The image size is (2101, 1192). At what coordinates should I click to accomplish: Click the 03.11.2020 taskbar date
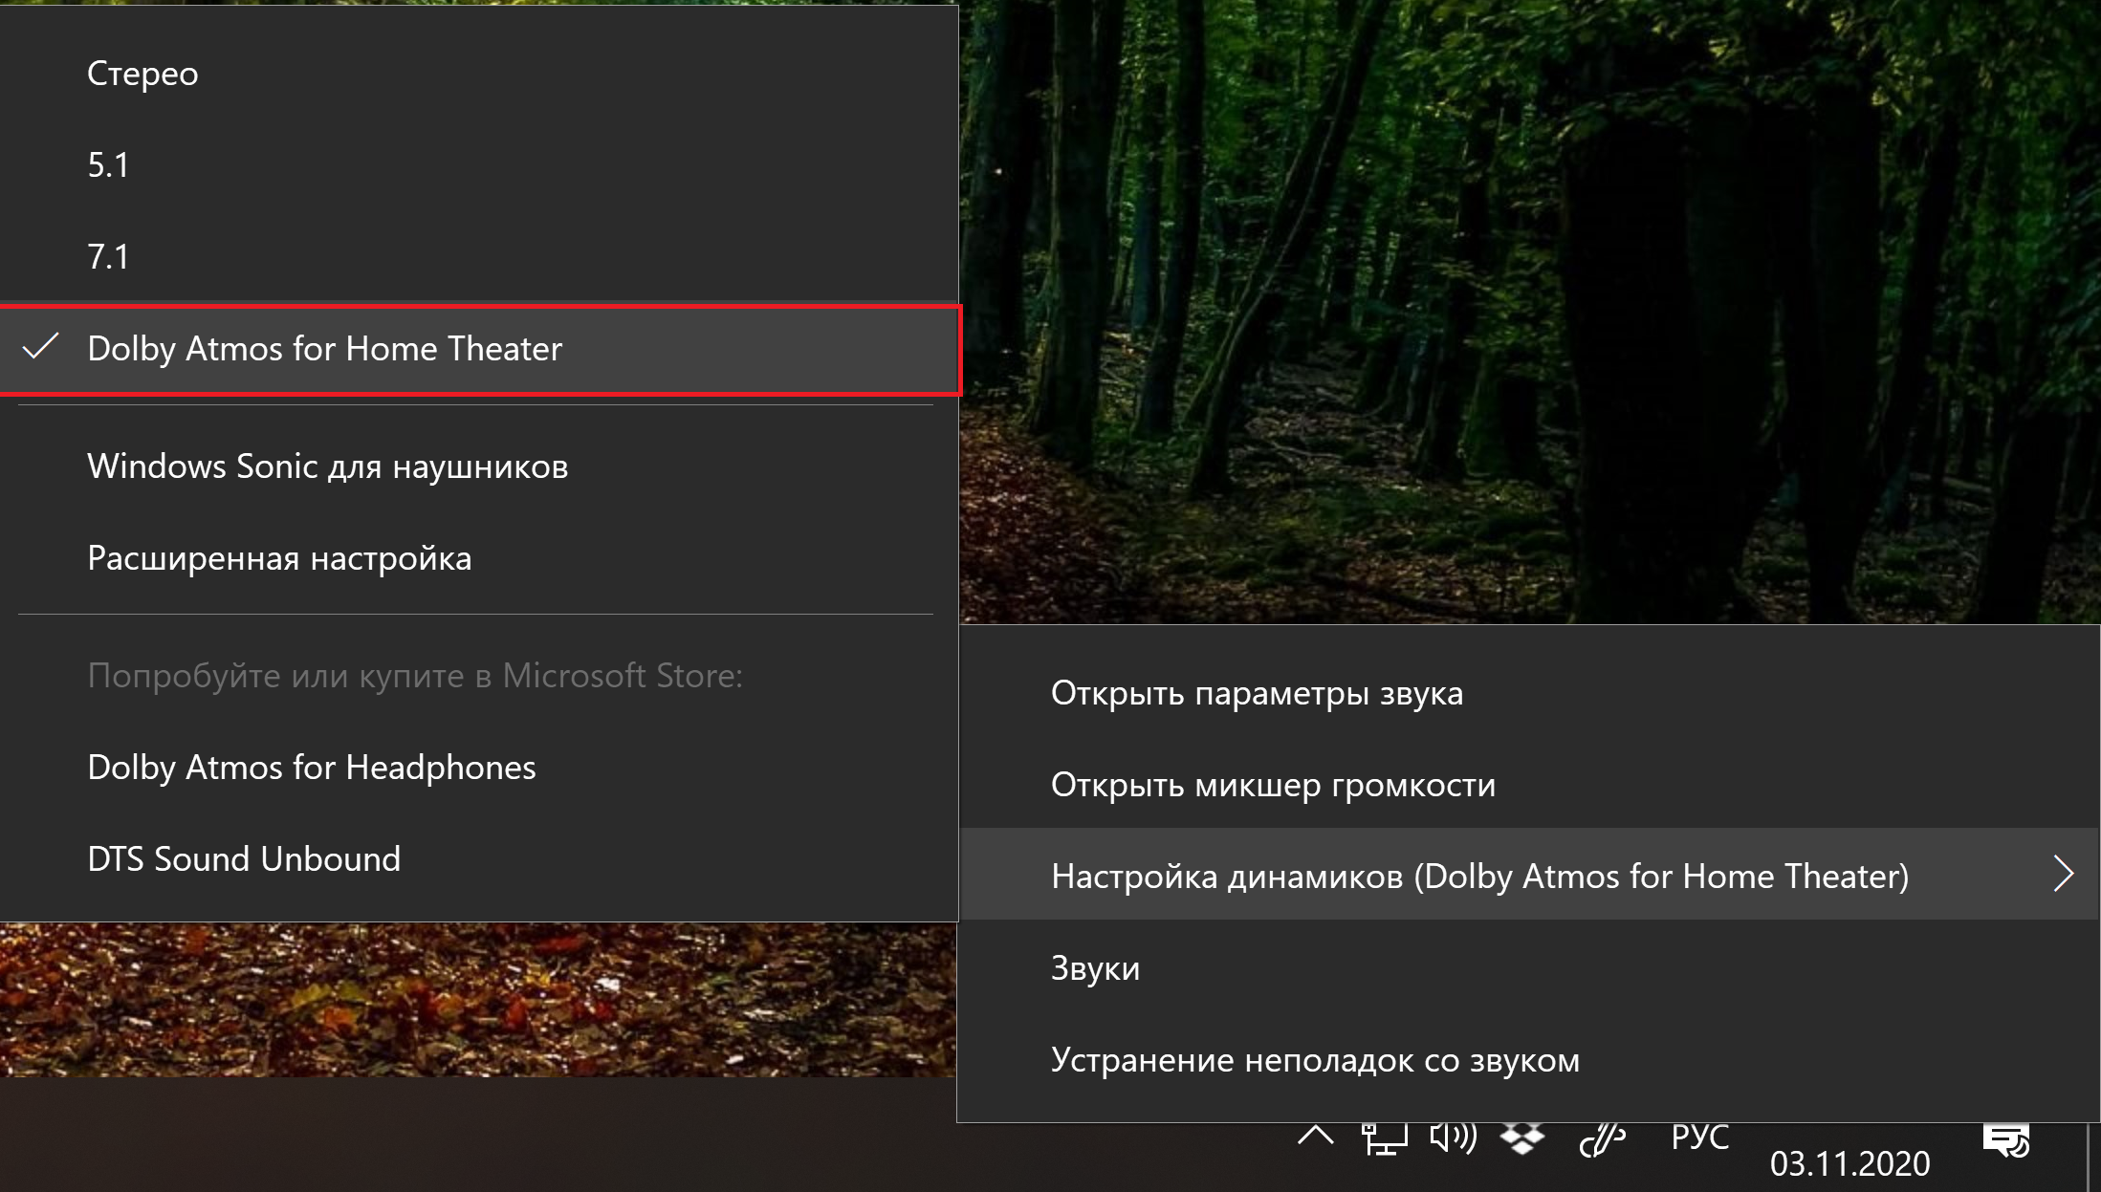1849,1163
